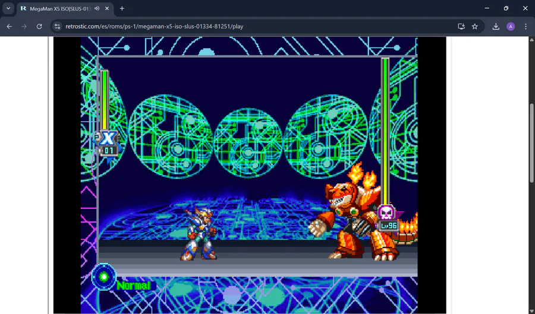The height and width of the screenshot is (314, 535).
Task: Click the X player life icon
Action: coord(108,138)
